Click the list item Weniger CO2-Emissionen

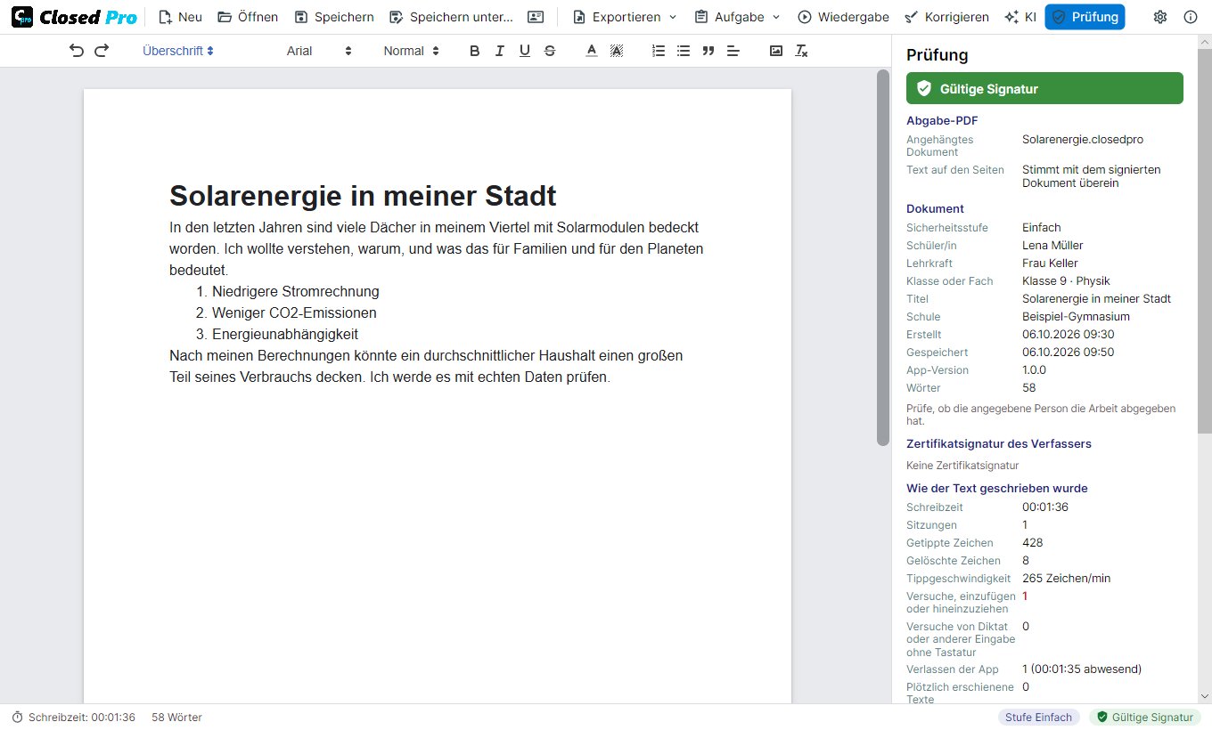click(294, 313)
